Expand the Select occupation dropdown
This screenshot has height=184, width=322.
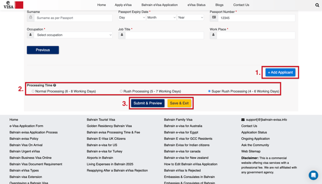pos(73,35)
